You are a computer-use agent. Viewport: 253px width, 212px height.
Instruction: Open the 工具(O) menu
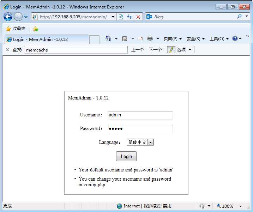pyautogui.click(x=219, y=39)
